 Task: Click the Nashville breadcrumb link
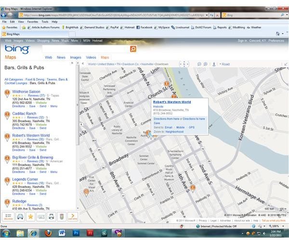tap(147, 64)
